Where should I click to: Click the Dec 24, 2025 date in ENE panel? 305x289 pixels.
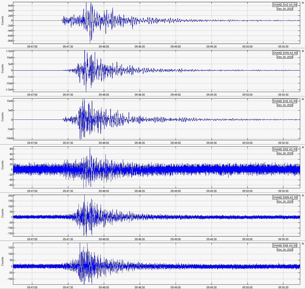pyautogui.click(x=285, y=250)
